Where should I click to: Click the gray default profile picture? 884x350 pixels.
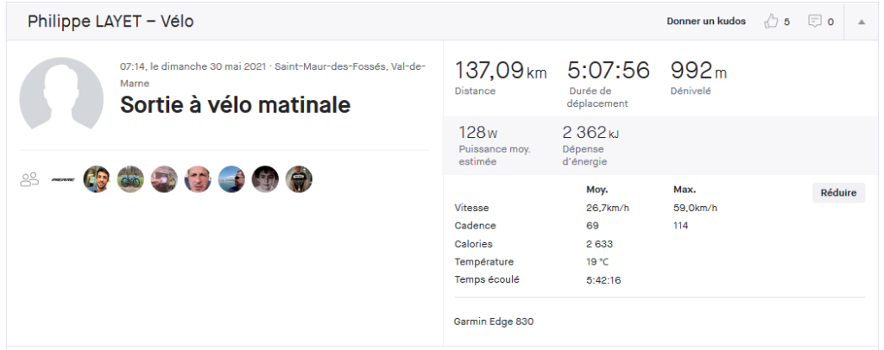click(61, 94)
